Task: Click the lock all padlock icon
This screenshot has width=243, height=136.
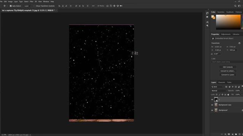Action: [228, 94]
